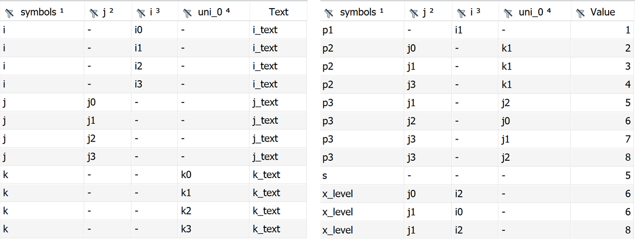This screenshot has height=239, width=635.
Task: Click filter icon on left table's j column
Action: (93, 13)
